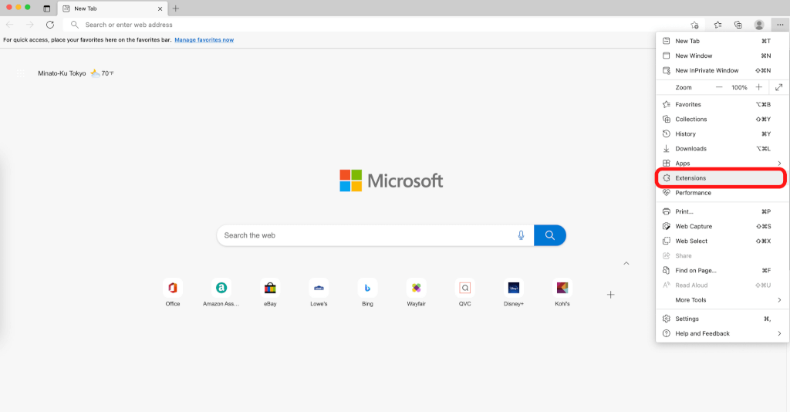Open Settings from the menu

pyautogui.click(x=722, y=319)
